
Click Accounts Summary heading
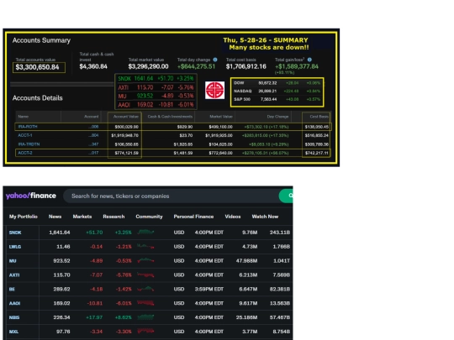pos(41,40)
